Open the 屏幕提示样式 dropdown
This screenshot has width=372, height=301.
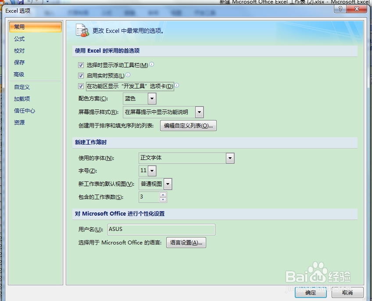(x=199, y=112)
